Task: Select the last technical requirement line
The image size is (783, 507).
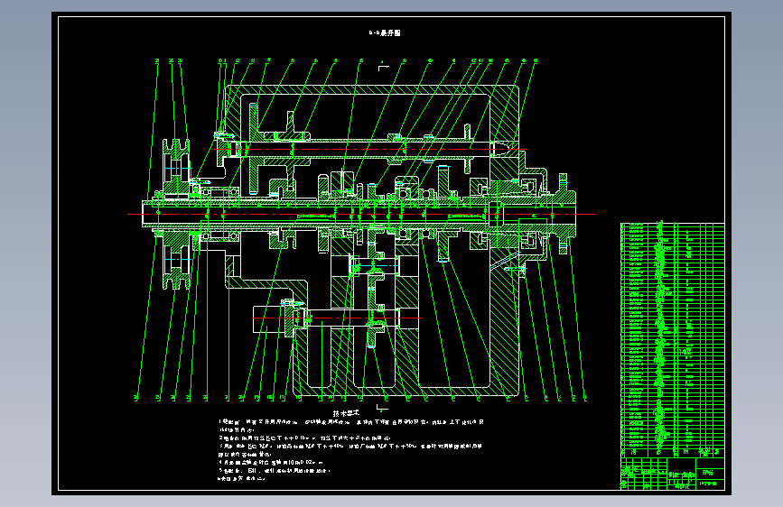Action: pos(242,478)
